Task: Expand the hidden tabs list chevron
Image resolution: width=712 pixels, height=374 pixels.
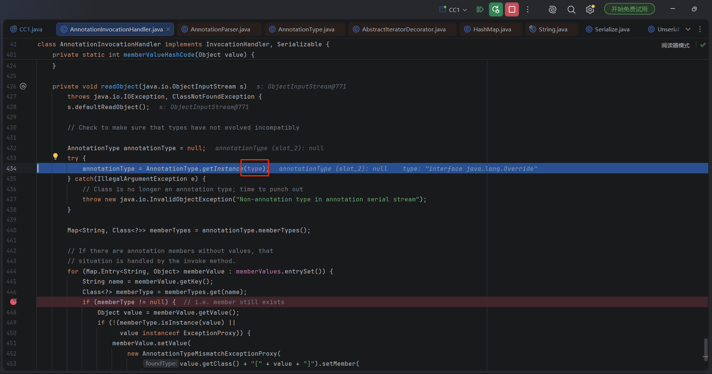Action: pos(688,29)
